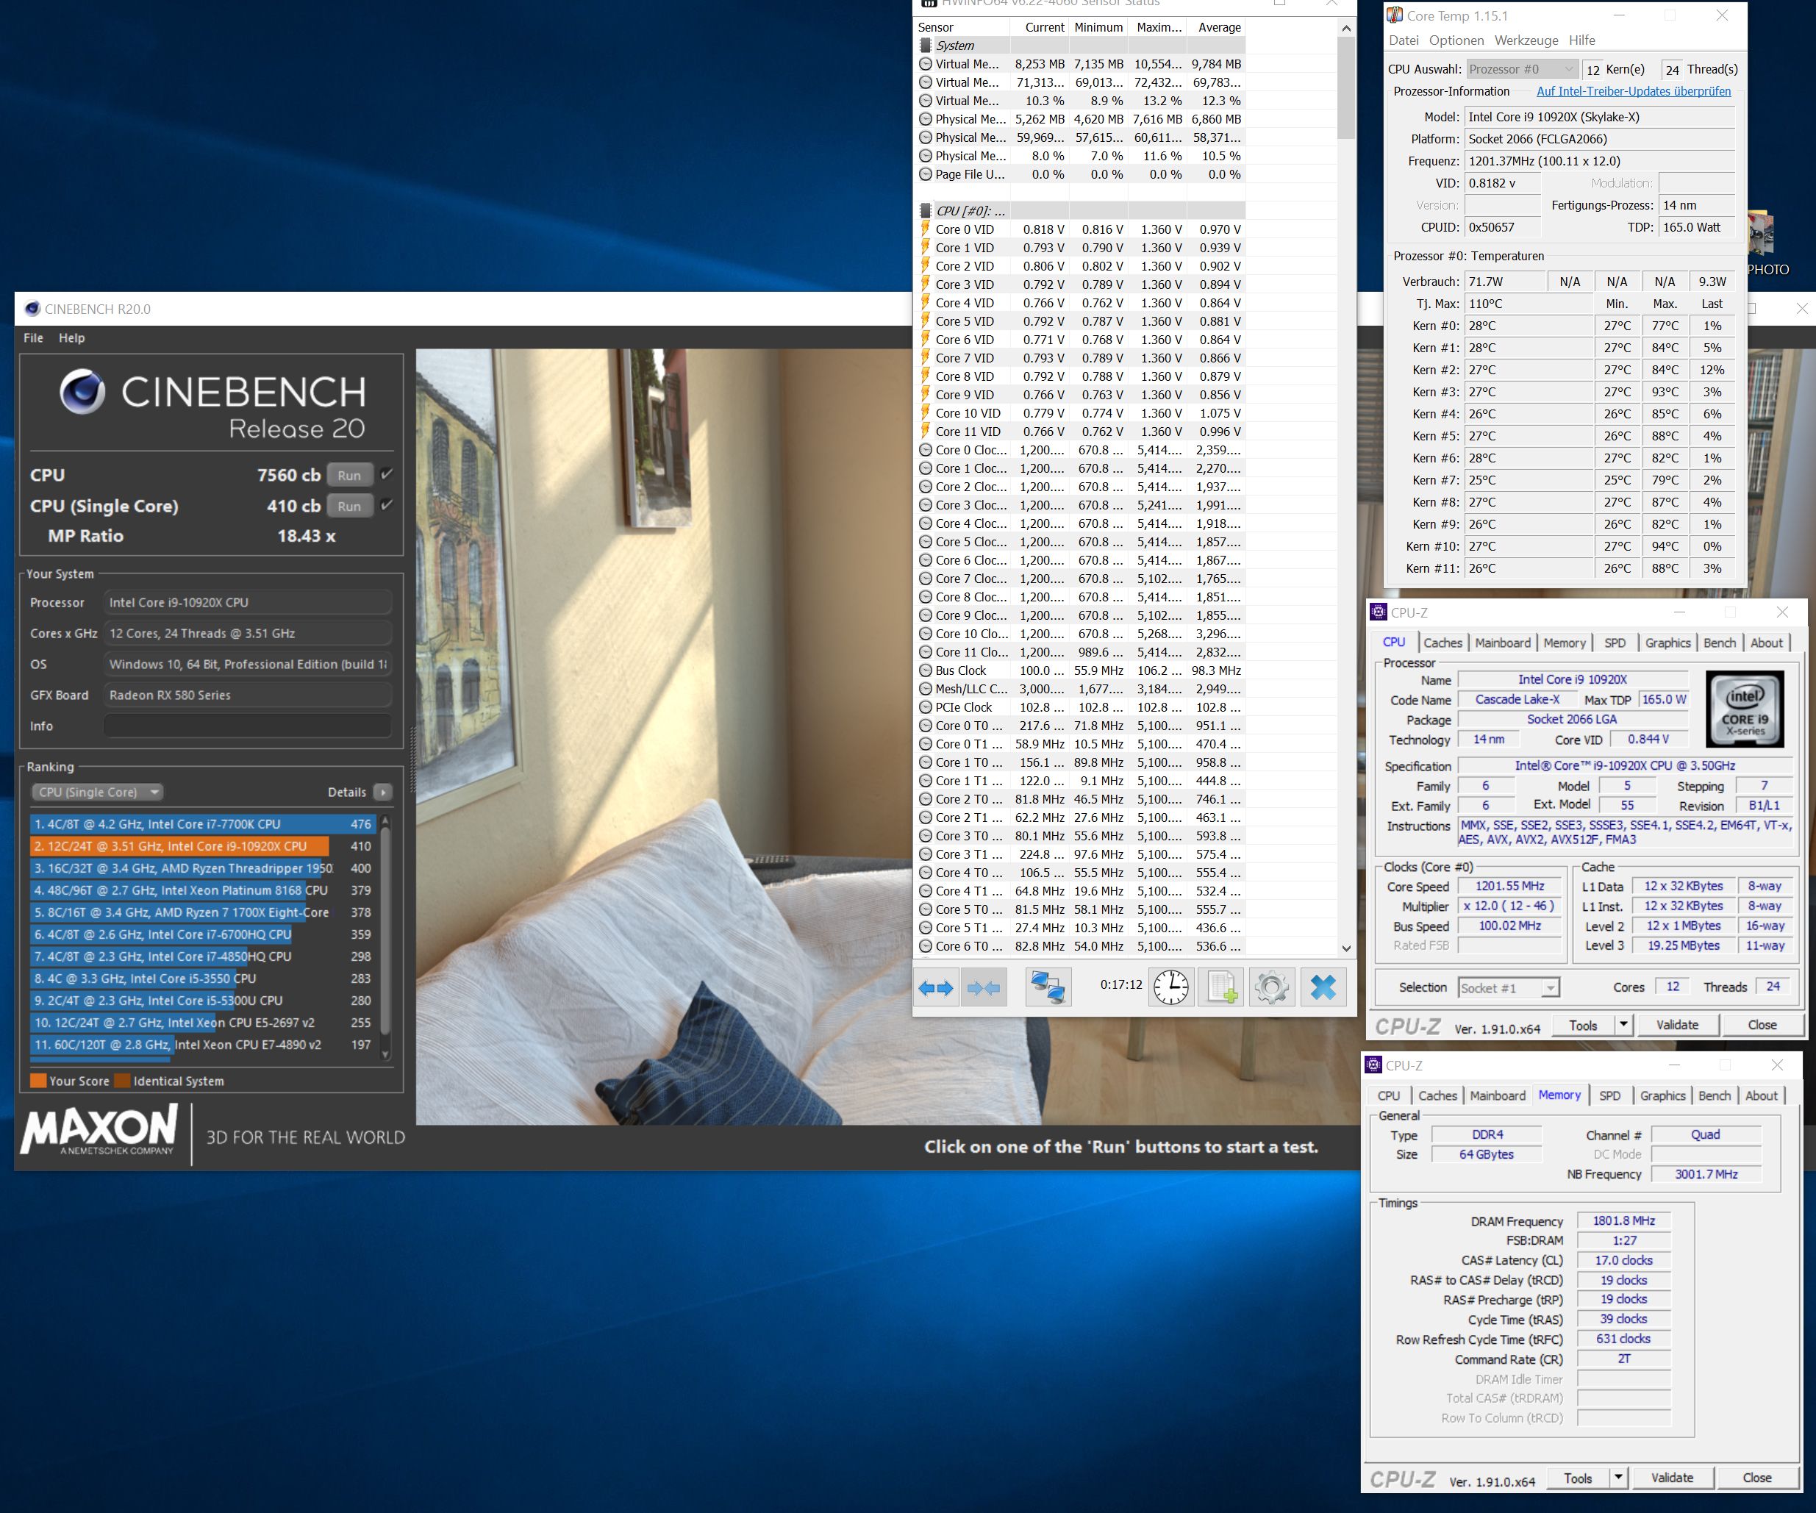Open the Prozessor #0 dropdown in Core Temp

(x=1570, y=68)
